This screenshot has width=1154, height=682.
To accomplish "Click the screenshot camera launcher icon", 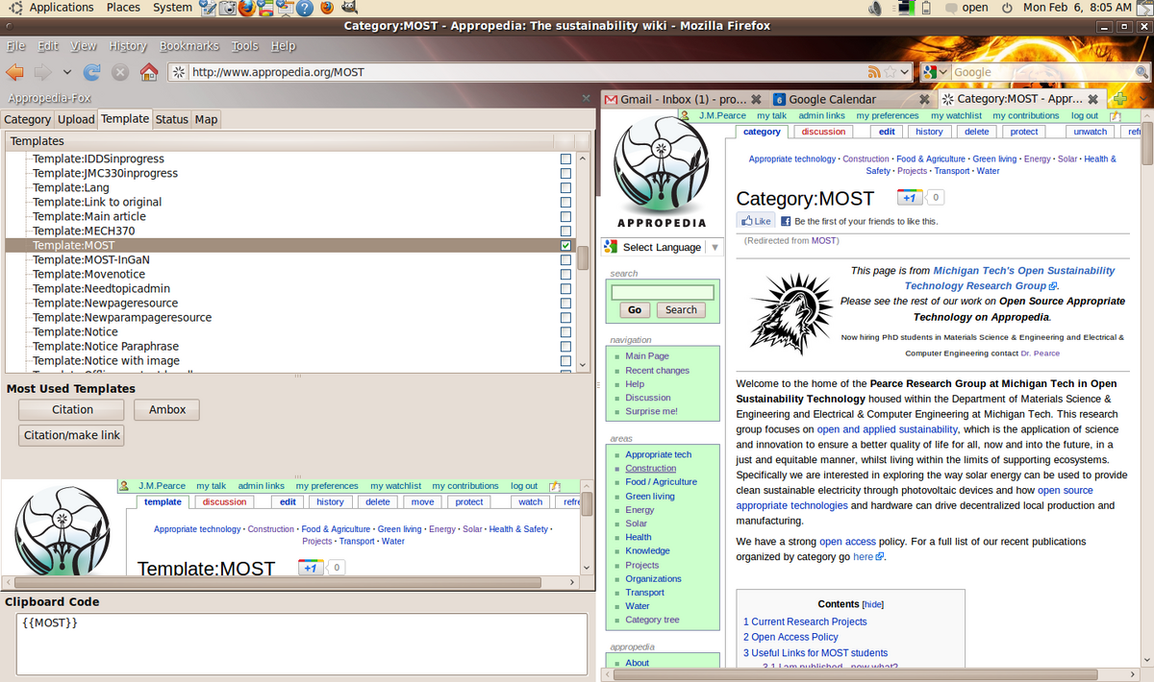I will [x=228, y=9].
